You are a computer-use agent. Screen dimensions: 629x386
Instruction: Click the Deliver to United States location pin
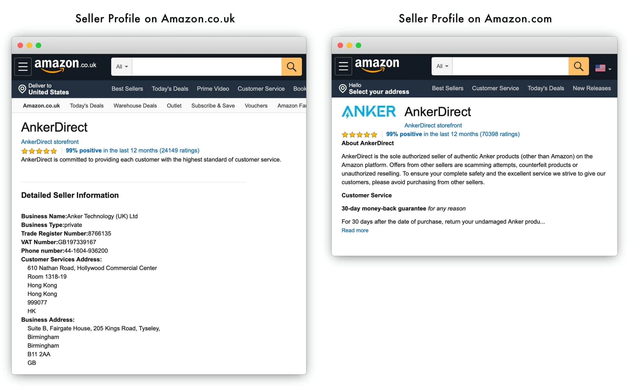[x=22, y=89]
